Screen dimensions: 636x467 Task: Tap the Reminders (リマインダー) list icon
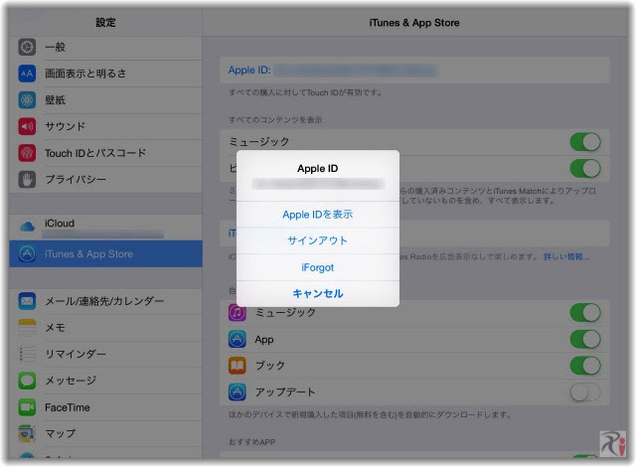pyautogui.click(x=27, y=354)
